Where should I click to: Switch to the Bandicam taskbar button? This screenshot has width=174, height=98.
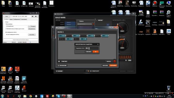click(64, 96)
